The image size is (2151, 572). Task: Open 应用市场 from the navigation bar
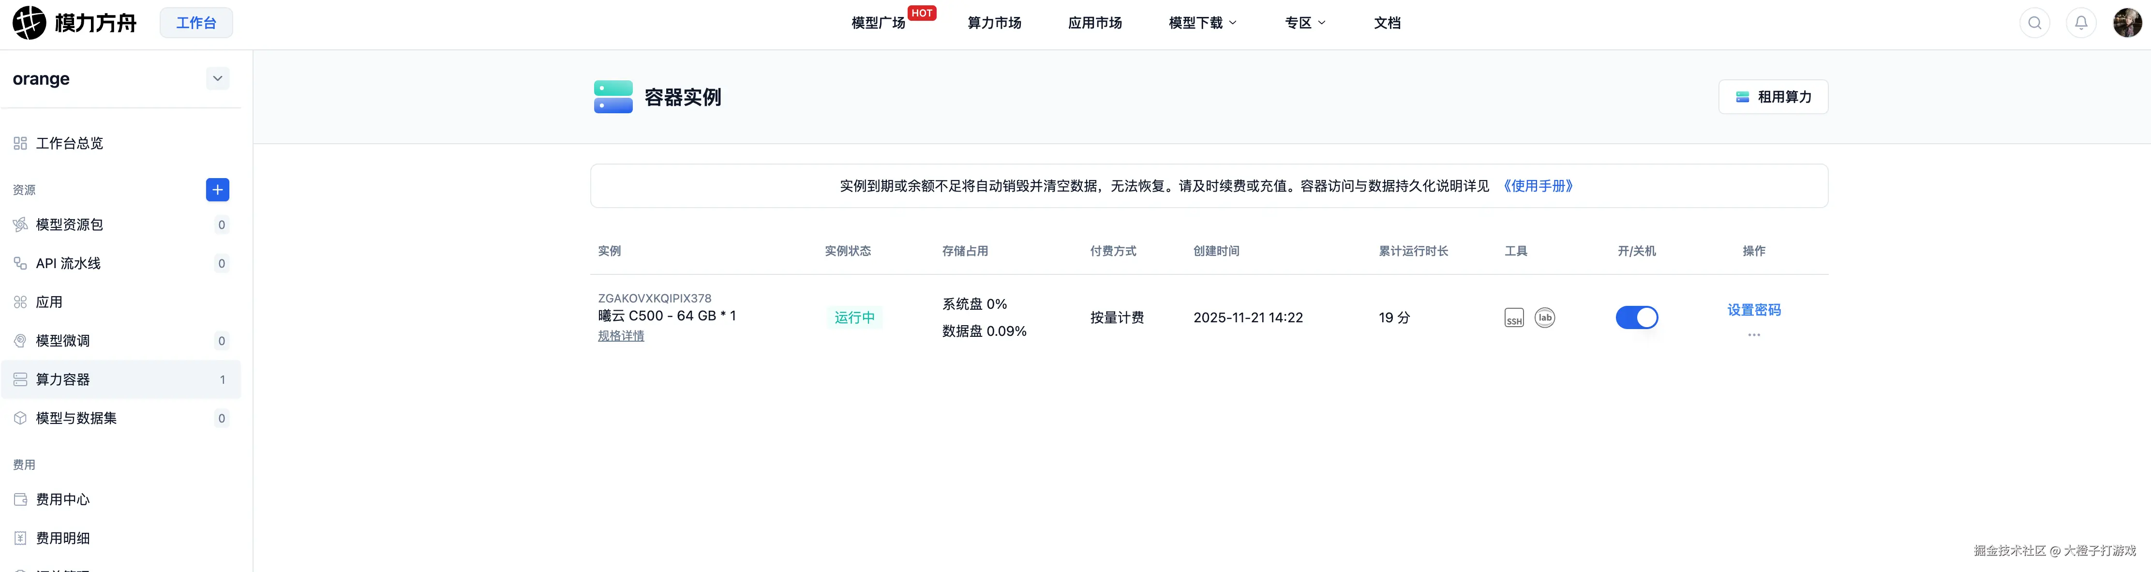[x=1095, y=23]
